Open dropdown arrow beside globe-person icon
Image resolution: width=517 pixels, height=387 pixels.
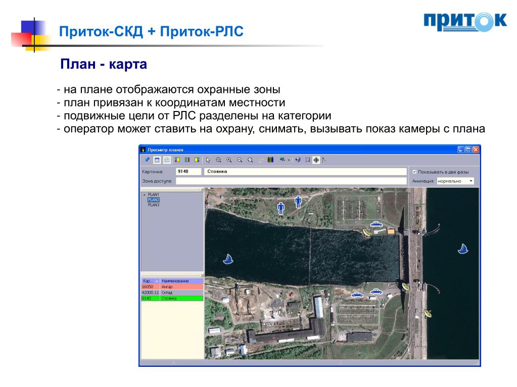pyautogui.click(x=289, y=160)
